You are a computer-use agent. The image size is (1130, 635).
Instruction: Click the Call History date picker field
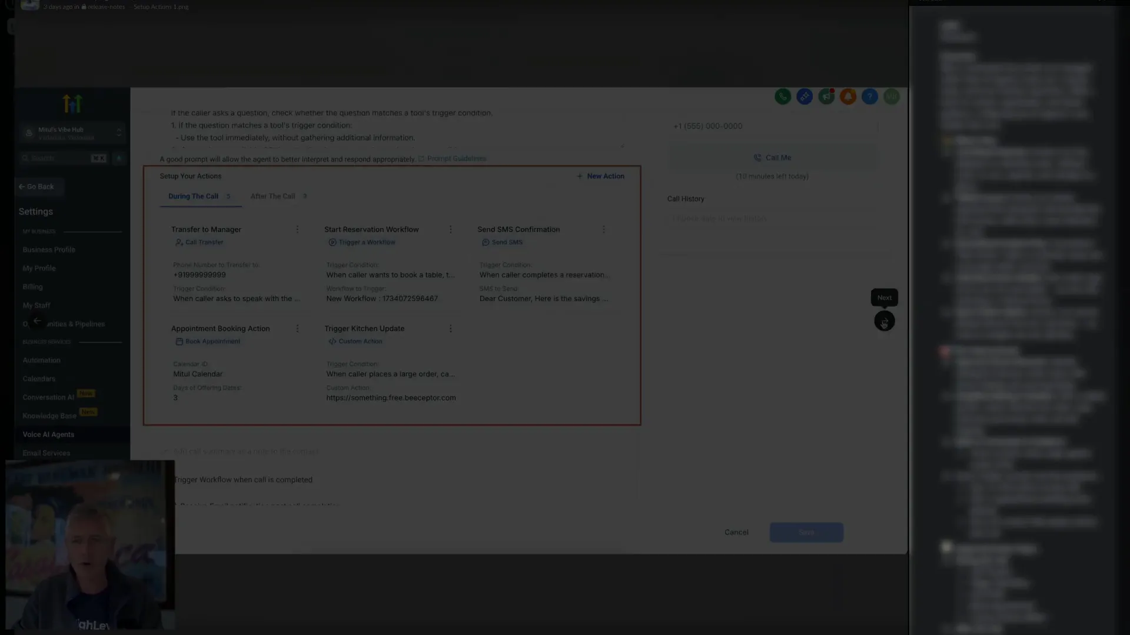tap(773, 219)
